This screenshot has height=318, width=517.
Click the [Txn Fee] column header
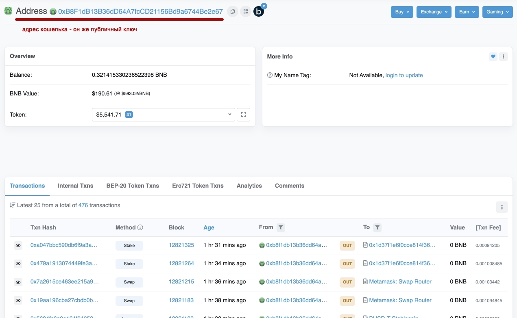click(x=488, y=227)
